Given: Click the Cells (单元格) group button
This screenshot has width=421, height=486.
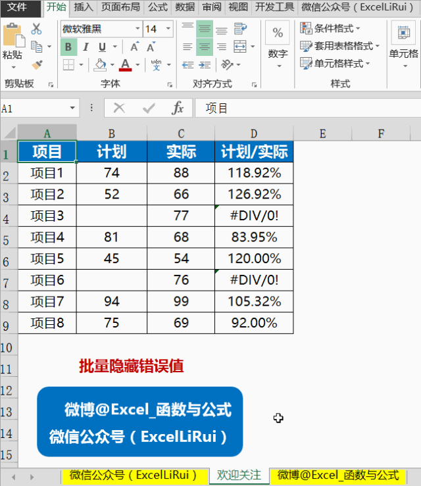Looking at the screenshot, I should pos(404,45).
